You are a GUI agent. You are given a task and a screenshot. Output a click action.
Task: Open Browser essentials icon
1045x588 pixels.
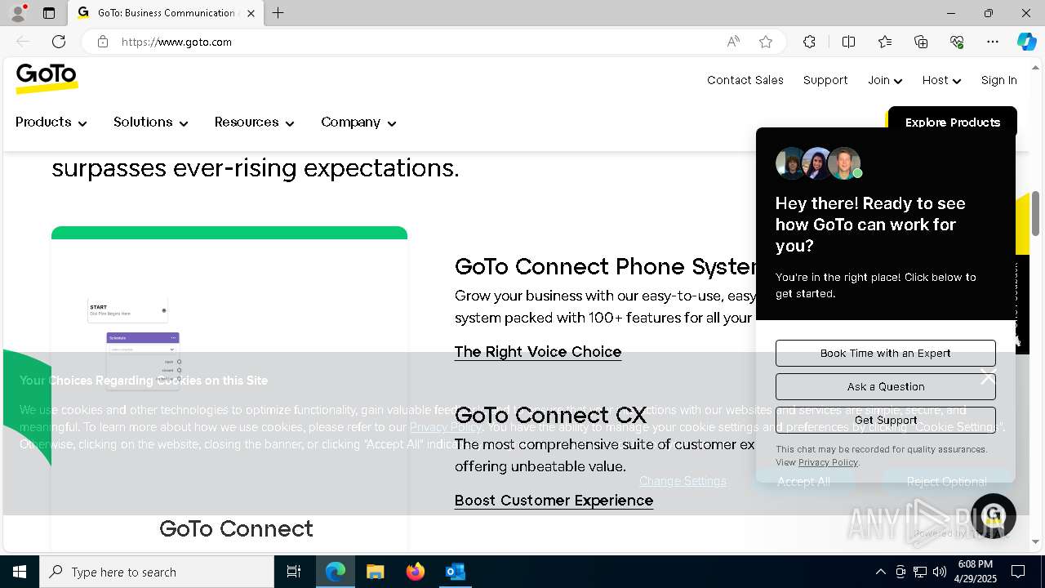point(957,42)
